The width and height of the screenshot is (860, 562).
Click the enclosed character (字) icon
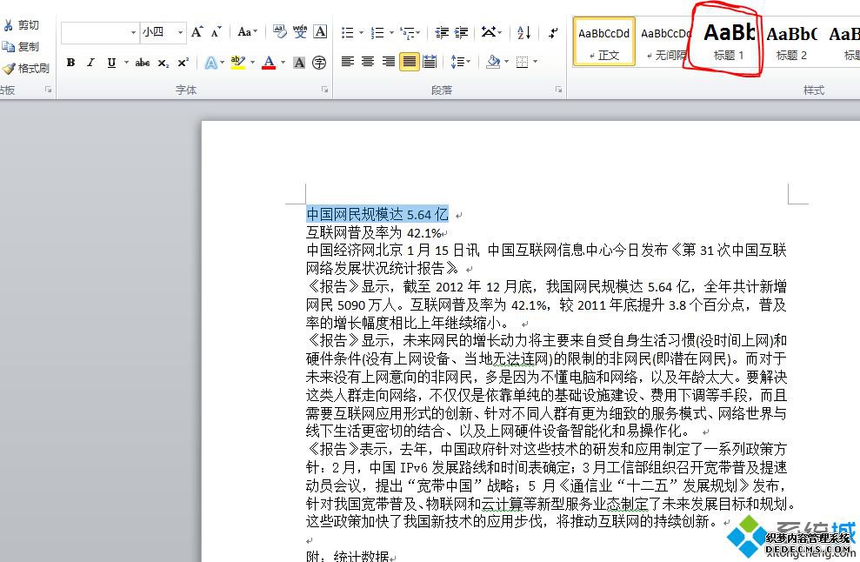coord(319,63)
